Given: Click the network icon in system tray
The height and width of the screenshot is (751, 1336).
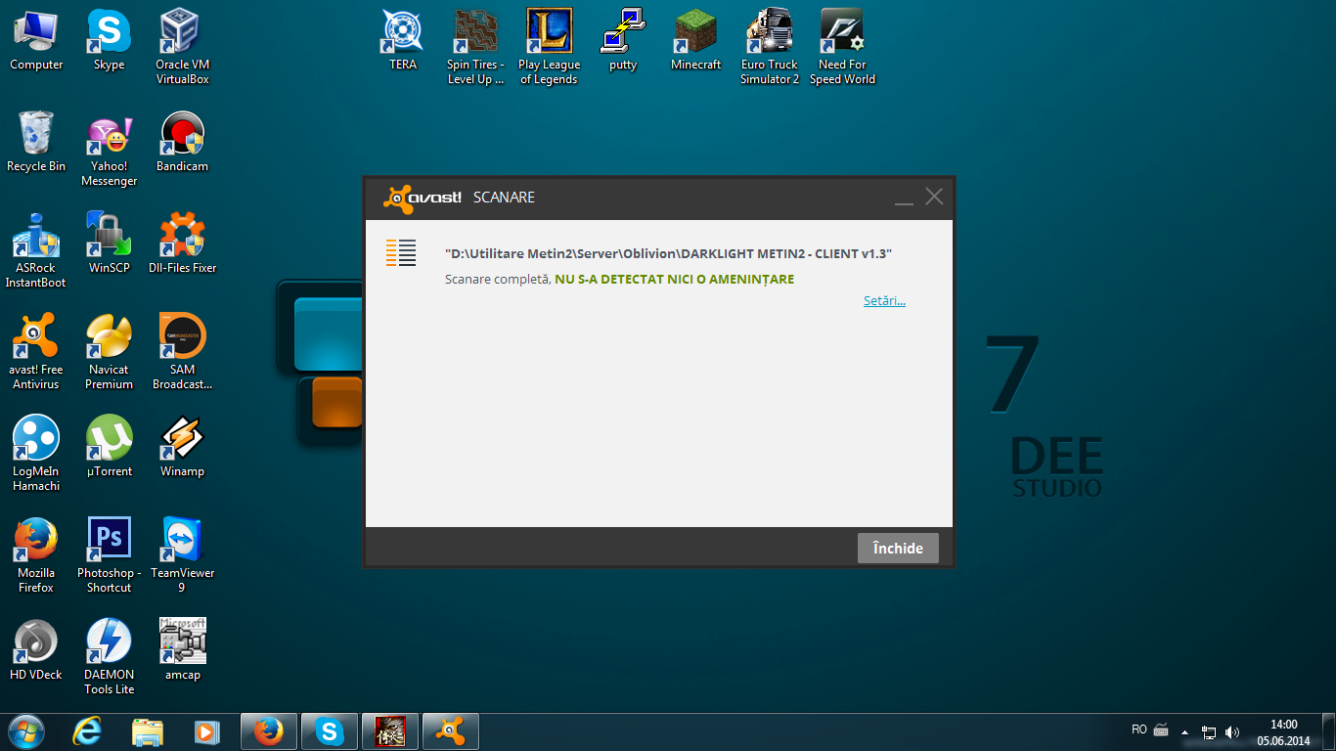Looking at the screenshot, I should tap(1209, 731).
